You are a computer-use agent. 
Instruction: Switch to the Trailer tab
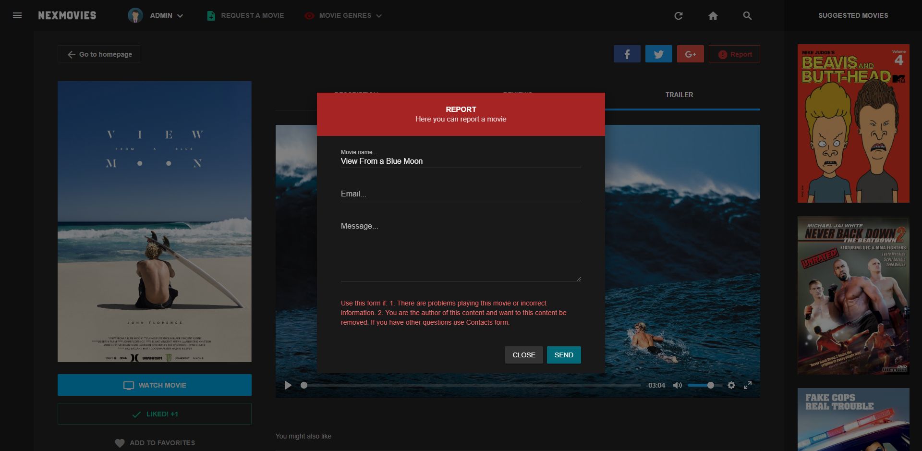point(679,95)
